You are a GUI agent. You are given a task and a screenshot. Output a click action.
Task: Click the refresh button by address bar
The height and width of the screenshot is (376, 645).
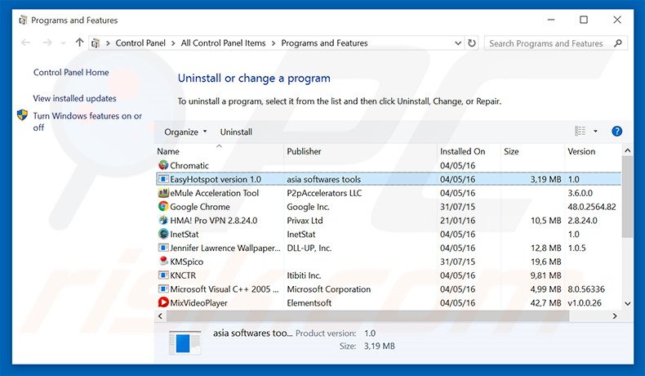click(472, 43)
